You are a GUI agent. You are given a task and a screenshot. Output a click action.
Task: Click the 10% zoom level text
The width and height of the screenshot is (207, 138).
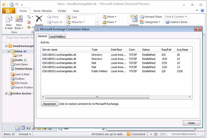tap(162, 134)
